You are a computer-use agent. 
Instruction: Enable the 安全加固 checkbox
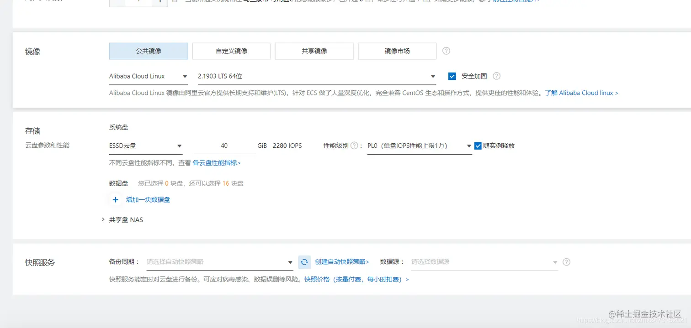click(452, 76)
